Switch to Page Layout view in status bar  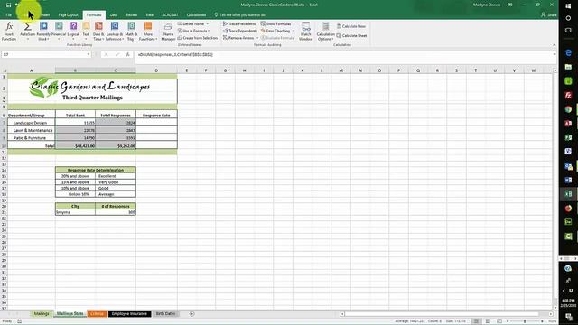488,321
